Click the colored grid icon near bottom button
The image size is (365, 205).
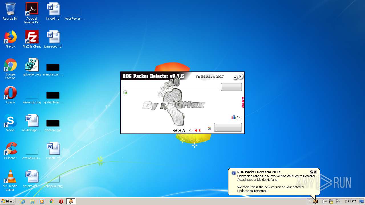point(209,128)
